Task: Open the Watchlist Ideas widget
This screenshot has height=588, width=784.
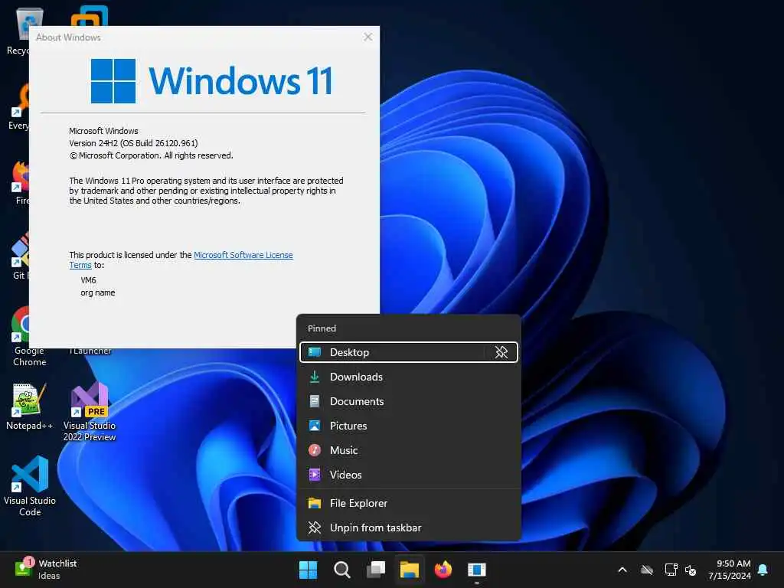Action: 46,570
